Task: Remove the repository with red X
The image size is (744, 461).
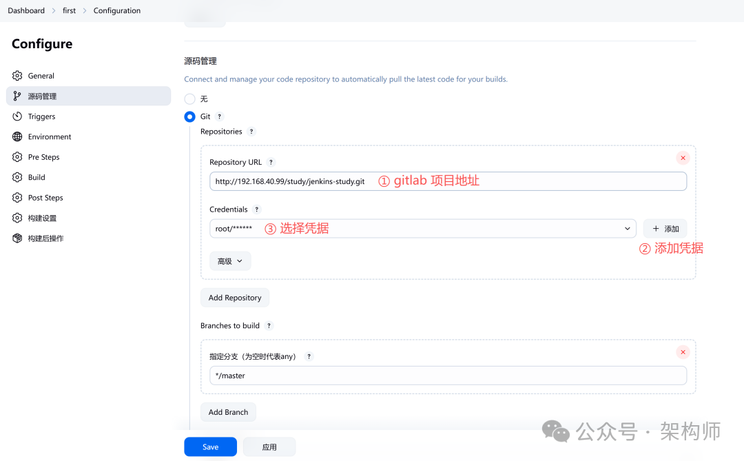Action: pos(683,158)
